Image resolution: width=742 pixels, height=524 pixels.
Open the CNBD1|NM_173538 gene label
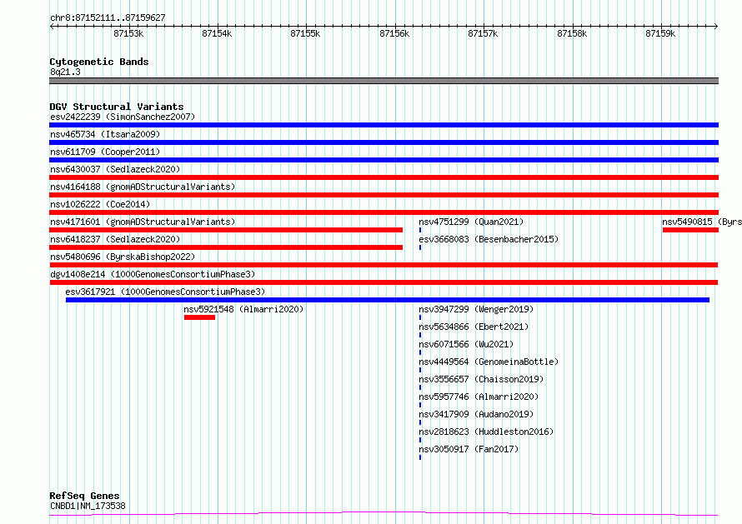(x=88, y=506)
